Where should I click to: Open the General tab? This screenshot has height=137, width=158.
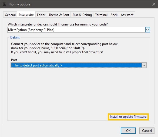[10, 15]
